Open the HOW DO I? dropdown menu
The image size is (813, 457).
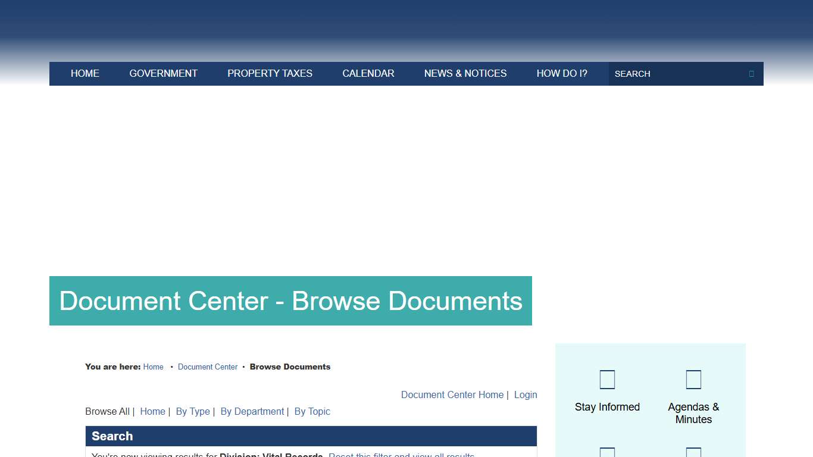click(562, 73)
